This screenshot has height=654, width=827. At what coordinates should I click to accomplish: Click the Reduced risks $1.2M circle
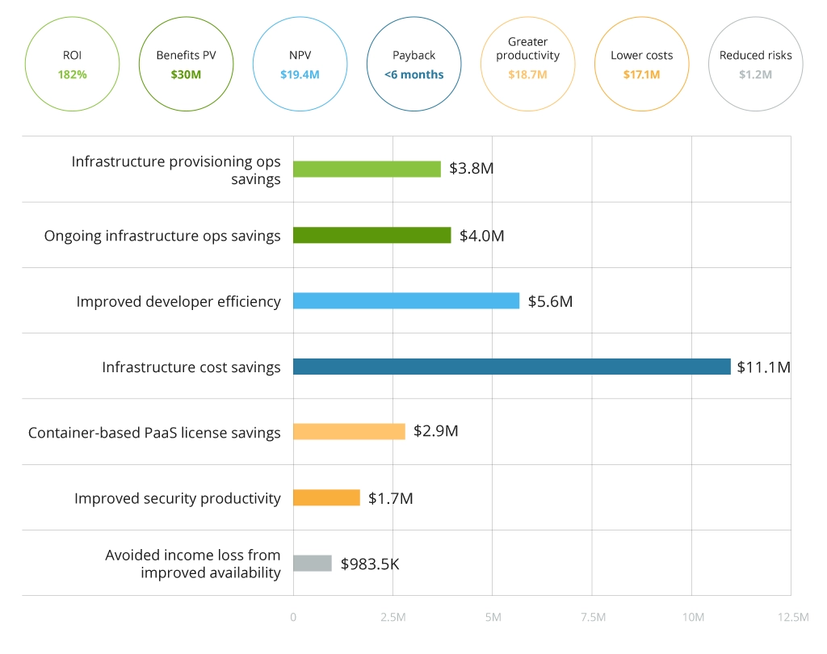(756, 64)
